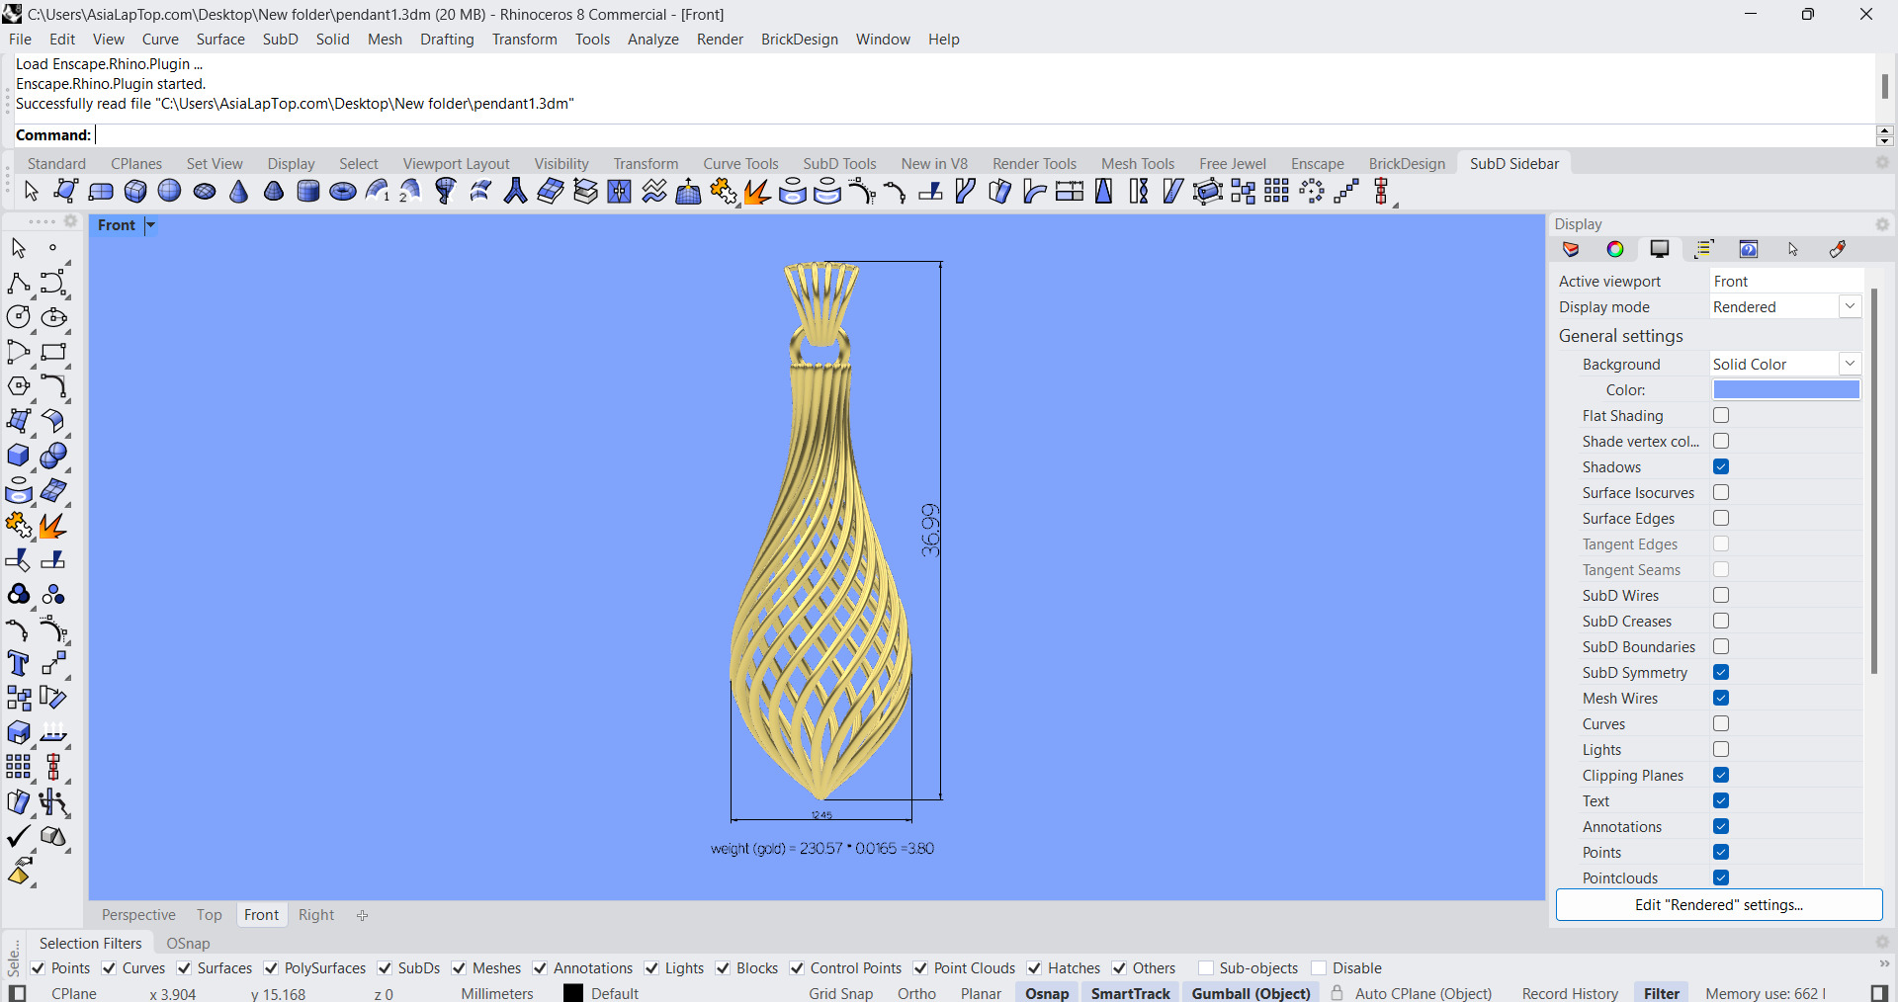Click the Polygon tool in left sidebar
Viewport: 1898px width, 1002px height.
click(18, 386)
